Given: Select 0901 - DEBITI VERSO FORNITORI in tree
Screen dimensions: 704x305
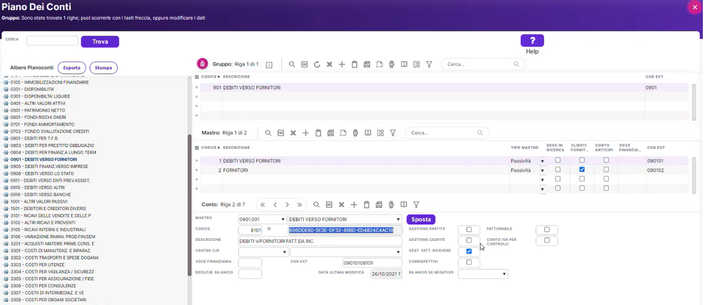Looking at the screenshot, I should 43,159.
